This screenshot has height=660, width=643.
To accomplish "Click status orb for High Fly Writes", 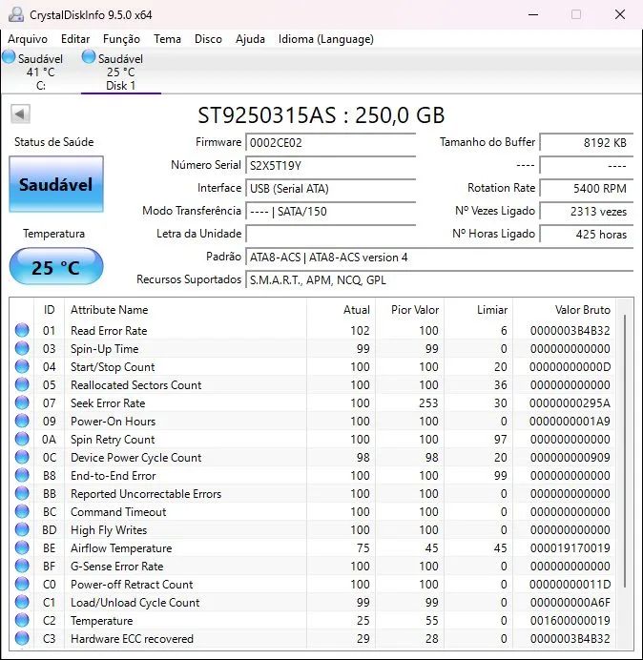I will pyautogui.click(x=22, y=529).
